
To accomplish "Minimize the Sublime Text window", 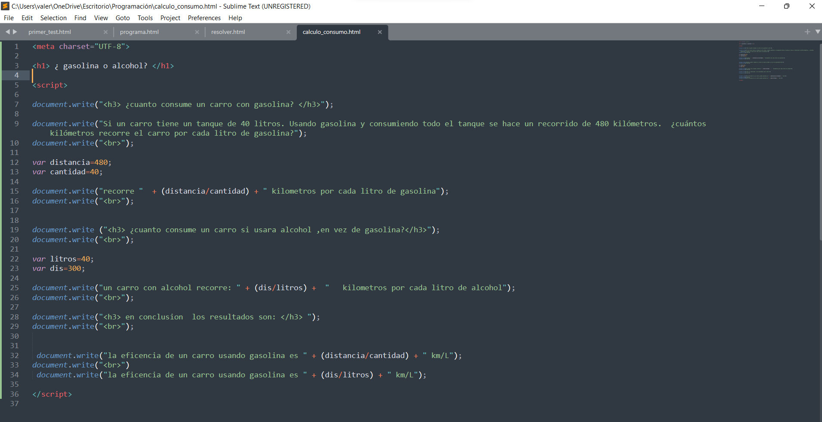I will tap(762, 6).
